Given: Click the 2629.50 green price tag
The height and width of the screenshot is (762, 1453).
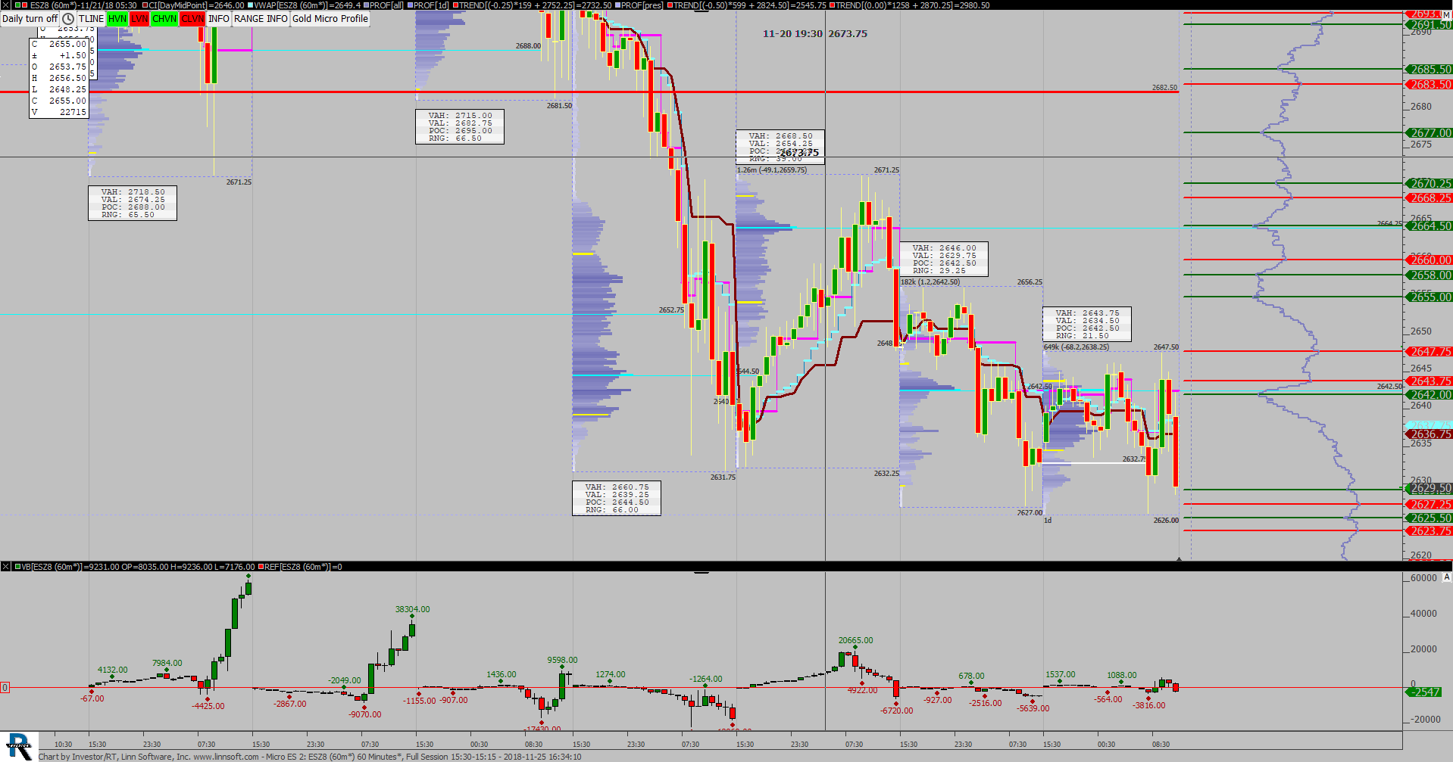Looking at the screenshot, I should pos(1429,489).
